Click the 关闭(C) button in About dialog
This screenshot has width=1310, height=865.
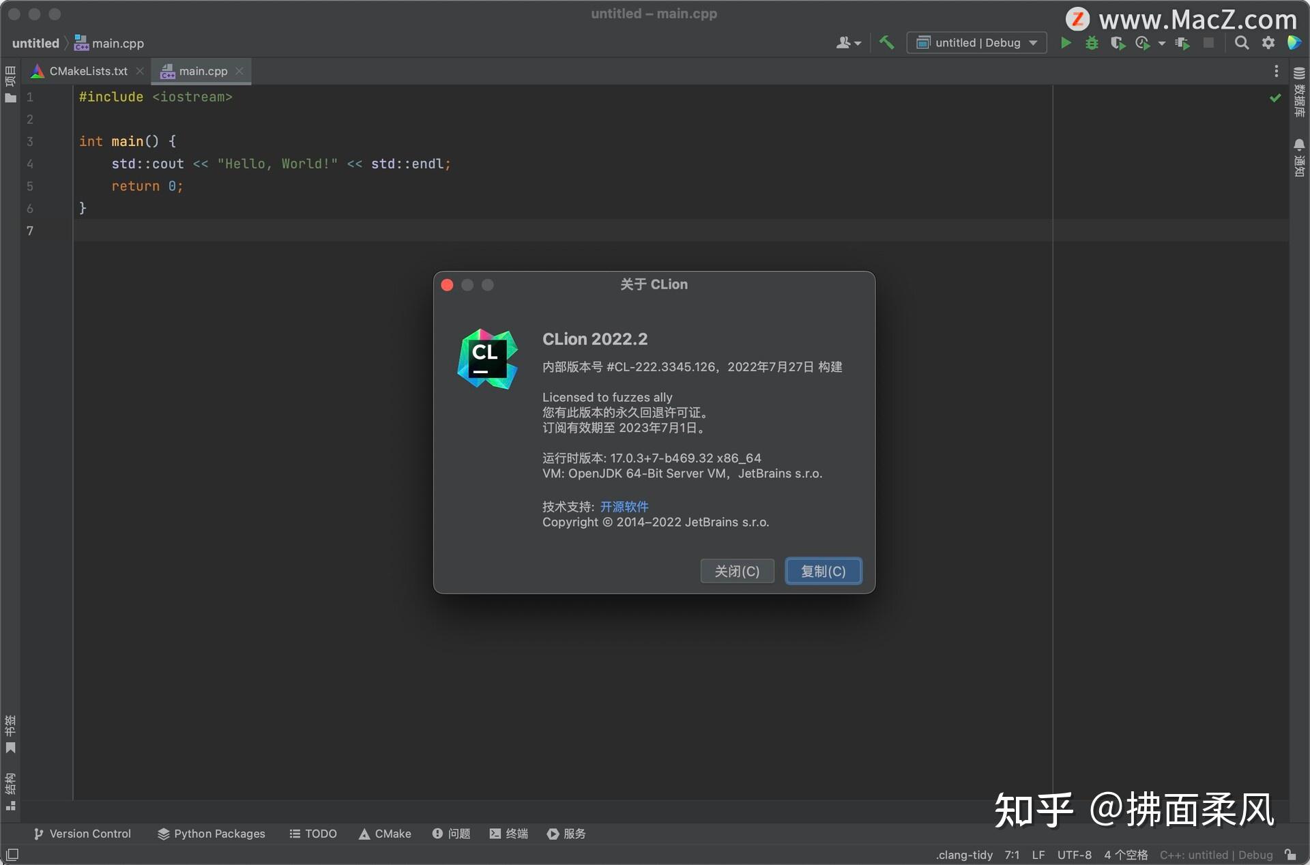[x=737, y=571]
